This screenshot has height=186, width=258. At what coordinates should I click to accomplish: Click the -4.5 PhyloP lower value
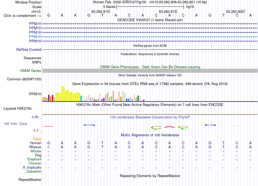[35, 131]
